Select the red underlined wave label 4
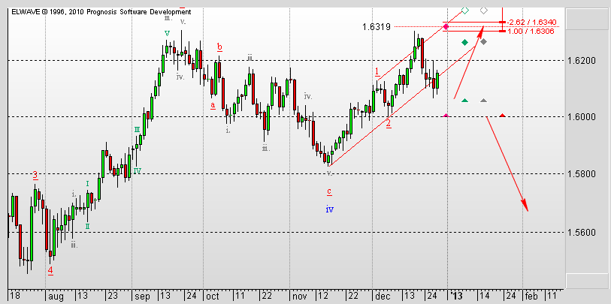The width and height of the screenshot is (611, 304). 50,269
